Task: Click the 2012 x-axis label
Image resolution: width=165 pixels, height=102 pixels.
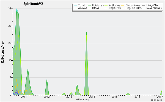Action: tap(47, 96)
